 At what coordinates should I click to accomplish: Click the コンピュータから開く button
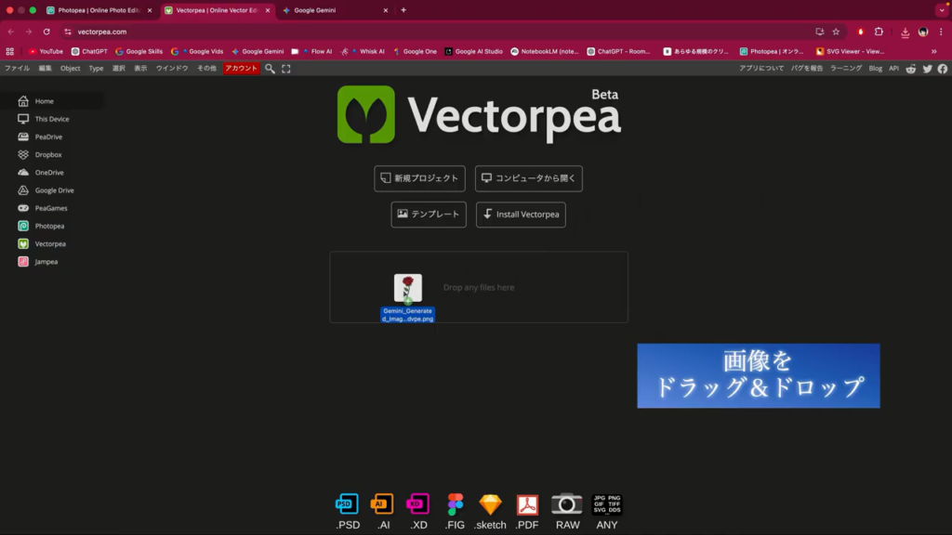528,178
